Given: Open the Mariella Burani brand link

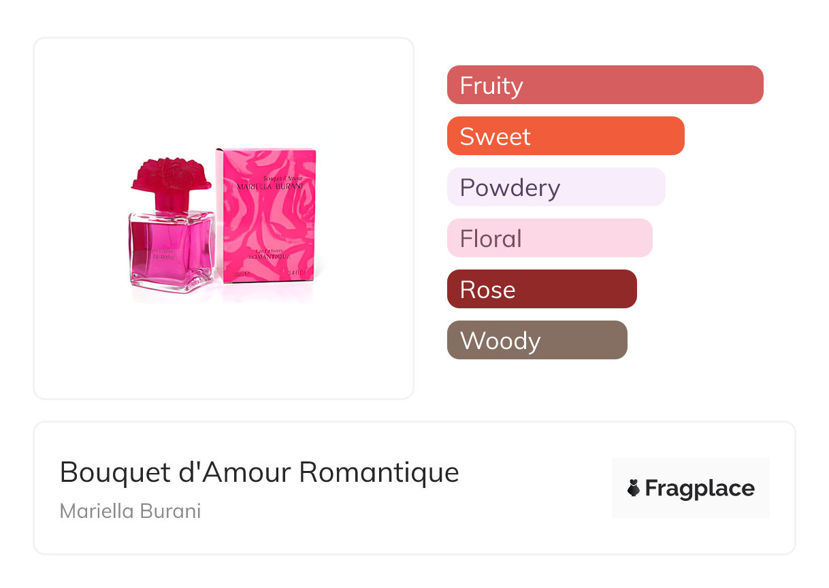Looking at the screenshot, I should click(x=130, y=511).
